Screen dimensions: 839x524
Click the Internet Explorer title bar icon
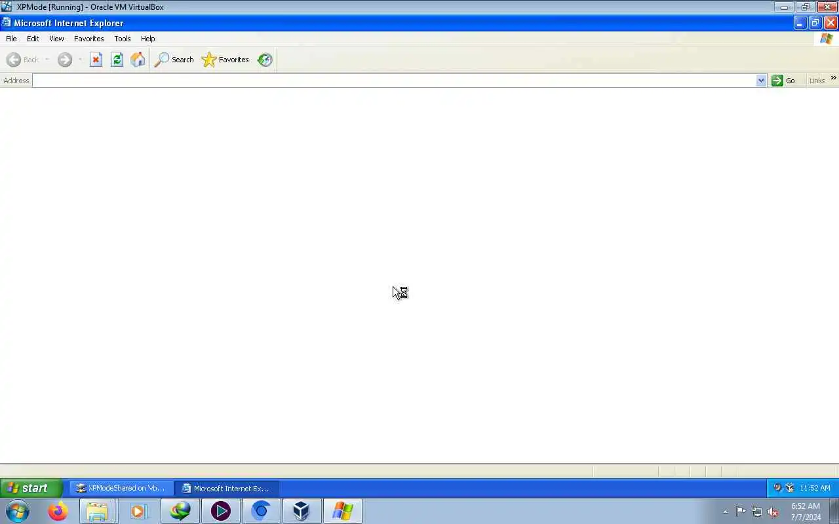pyautogui.click(x=6, y=22)
